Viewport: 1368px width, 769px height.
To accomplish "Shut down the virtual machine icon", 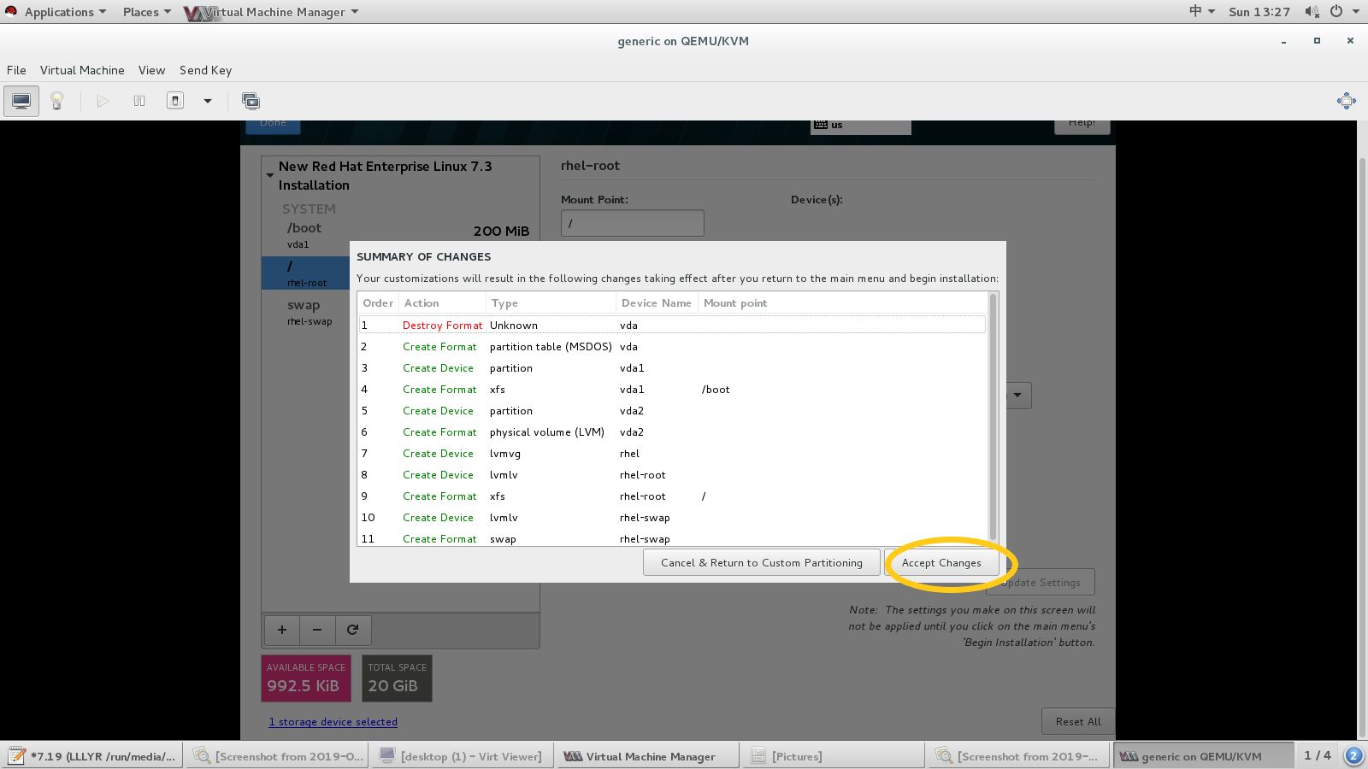I will pyautogui.click(x=175, y=101).
